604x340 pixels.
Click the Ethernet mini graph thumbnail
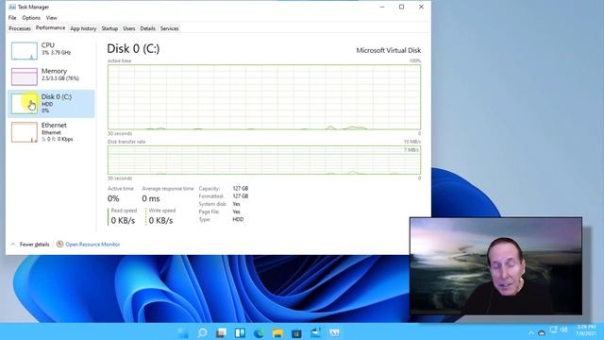coord(25,132)
